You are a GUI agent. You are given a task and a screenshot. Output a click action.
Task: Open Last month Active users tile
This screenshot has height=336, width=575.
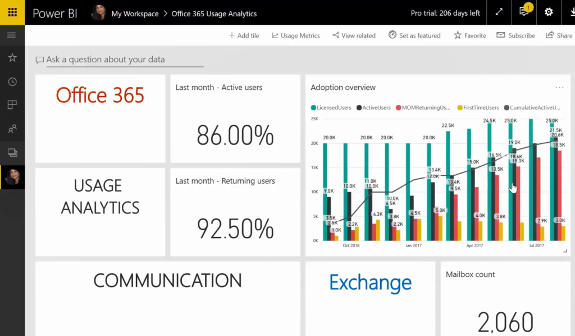click(x=235, y=119)
